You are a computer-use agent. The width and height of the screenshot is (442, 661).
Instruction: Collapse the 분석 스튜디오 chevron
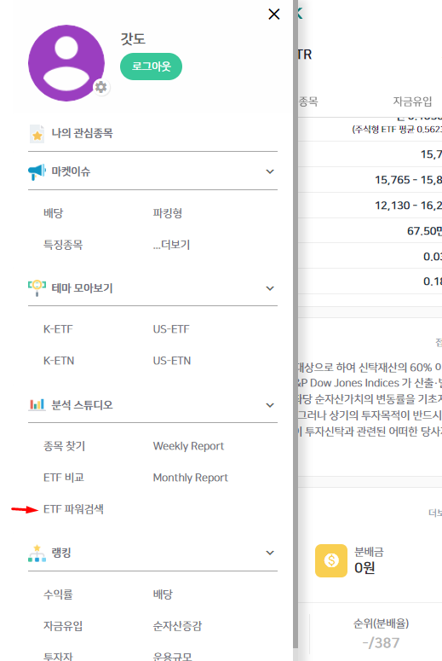[x=270, y=405]
